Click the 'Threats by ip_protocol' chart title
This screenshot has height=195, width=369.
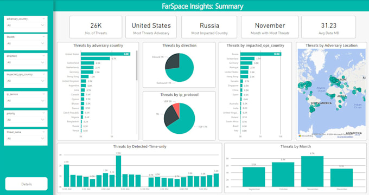(179, 95)
